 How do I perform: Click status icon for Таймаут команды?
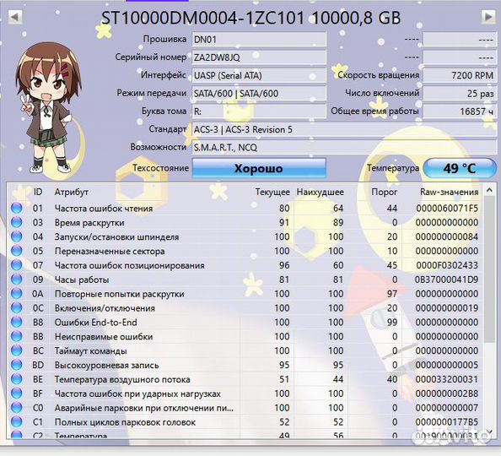17,350
